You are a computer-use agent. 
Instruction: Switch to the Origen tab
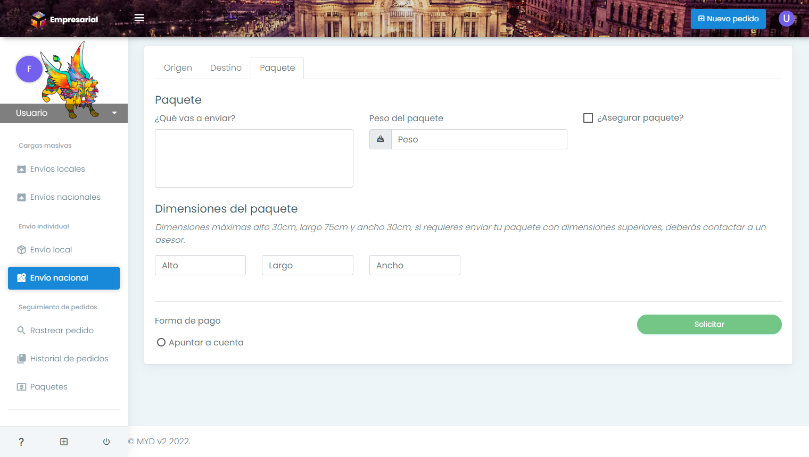(178, 68)
